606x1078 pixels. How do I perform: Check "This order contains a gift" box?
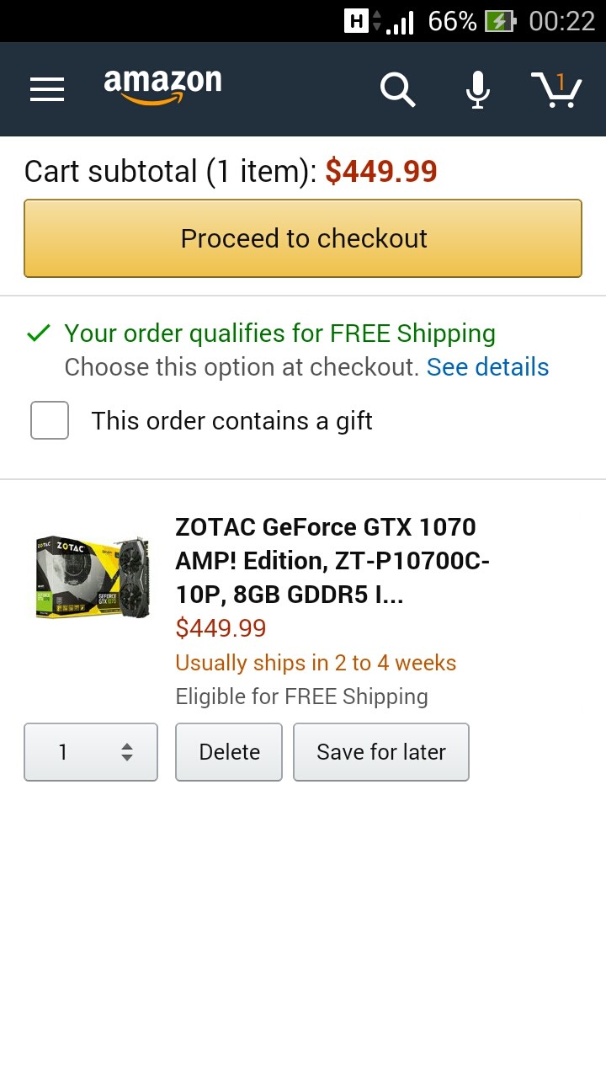pyautogui.click(x=50, y=420)
